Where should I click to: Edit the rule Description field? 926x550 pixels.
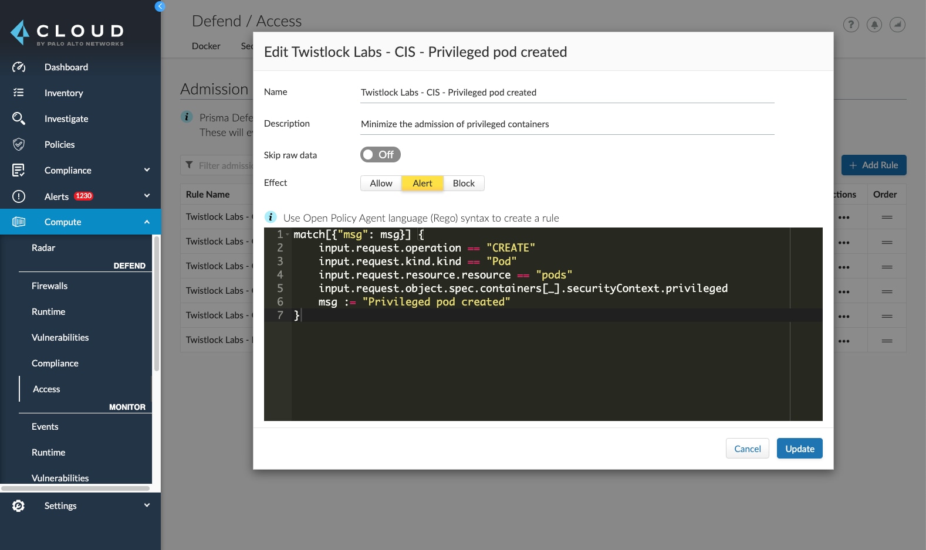click(567, 124)
